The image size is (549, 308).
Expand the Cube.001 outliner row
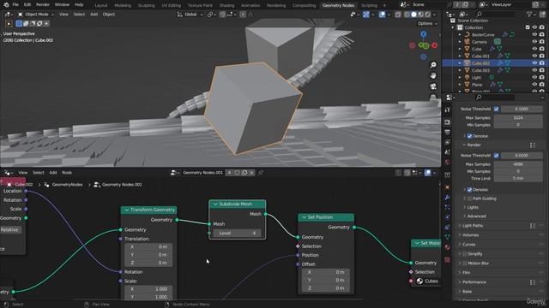[460, 56]
